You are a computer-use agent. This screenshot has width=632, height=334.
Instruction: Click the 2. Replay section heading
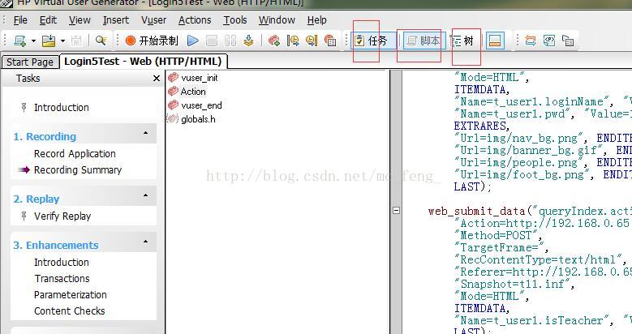point(37,199)
